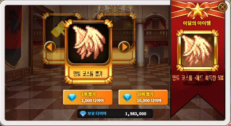
Task: Click the 이달의 아이템 heading
Action: pos(197,23)
